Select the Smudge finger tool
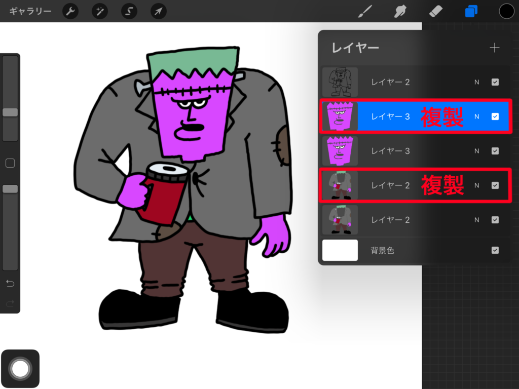 pos(400,11)
